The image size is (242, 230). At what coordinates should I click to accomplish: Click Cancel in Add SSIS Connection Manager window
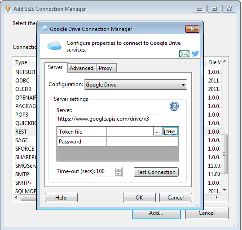pyautogui.click(x=207, y=213)
